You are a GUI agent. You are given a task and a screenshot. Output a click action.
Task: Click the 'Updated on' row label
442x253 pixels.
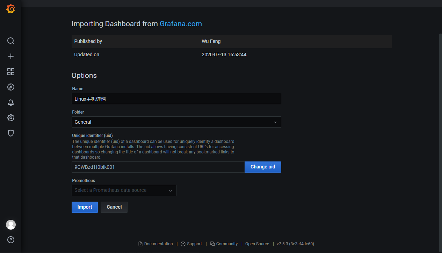pos(87,55)
